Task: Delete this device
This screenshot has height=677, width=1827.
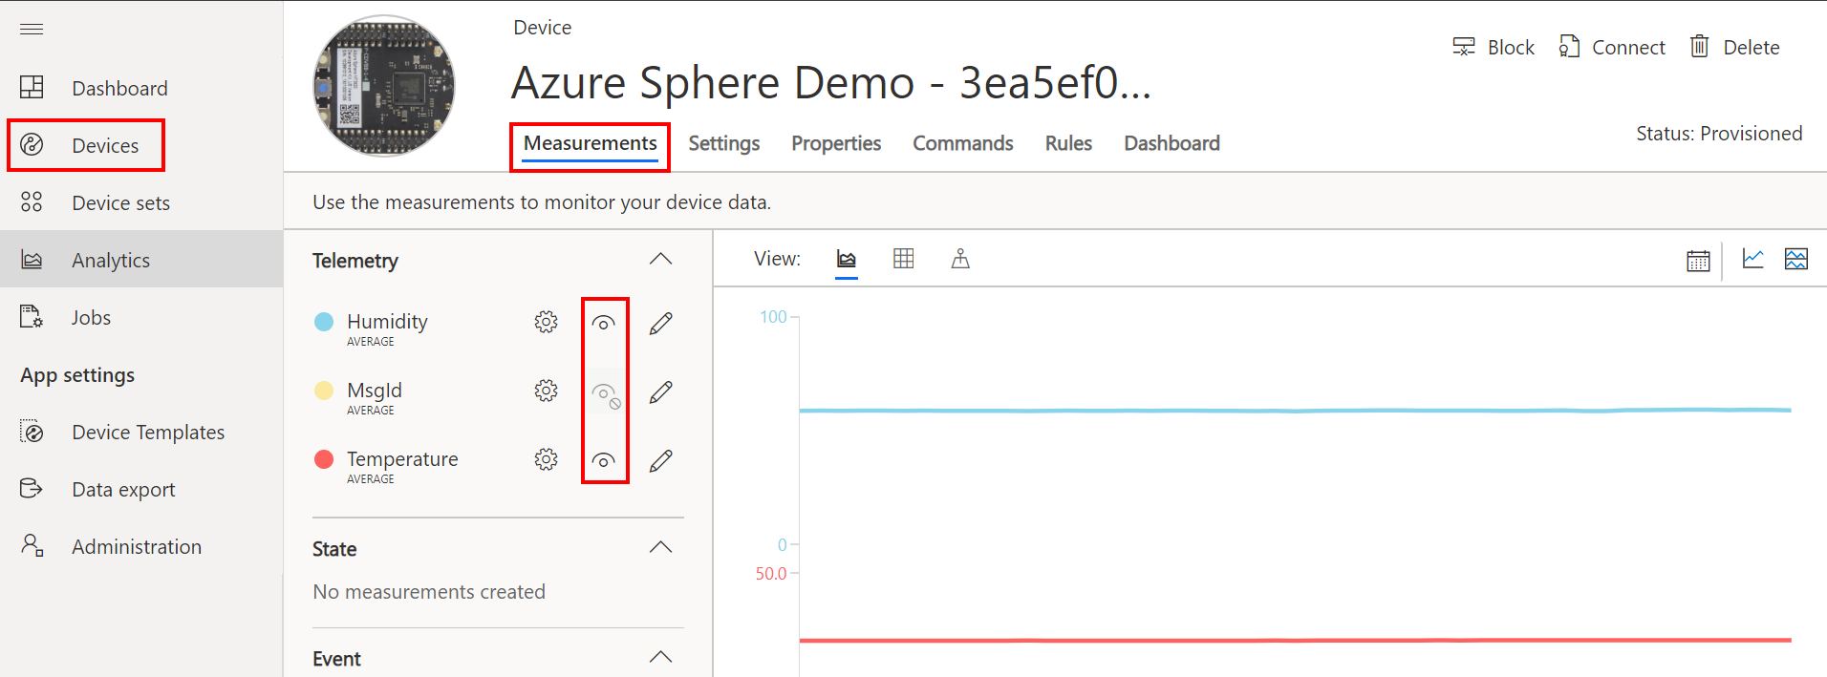Action: pos(1734,47)
